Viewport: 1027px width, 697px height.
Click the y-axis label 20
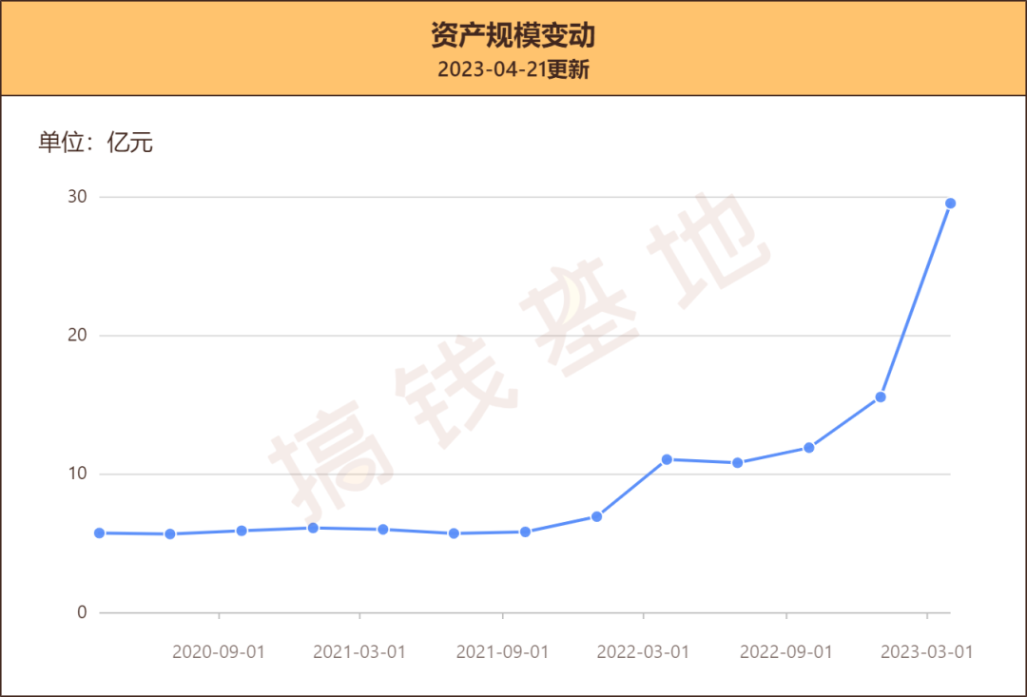[x=77, y=336]
